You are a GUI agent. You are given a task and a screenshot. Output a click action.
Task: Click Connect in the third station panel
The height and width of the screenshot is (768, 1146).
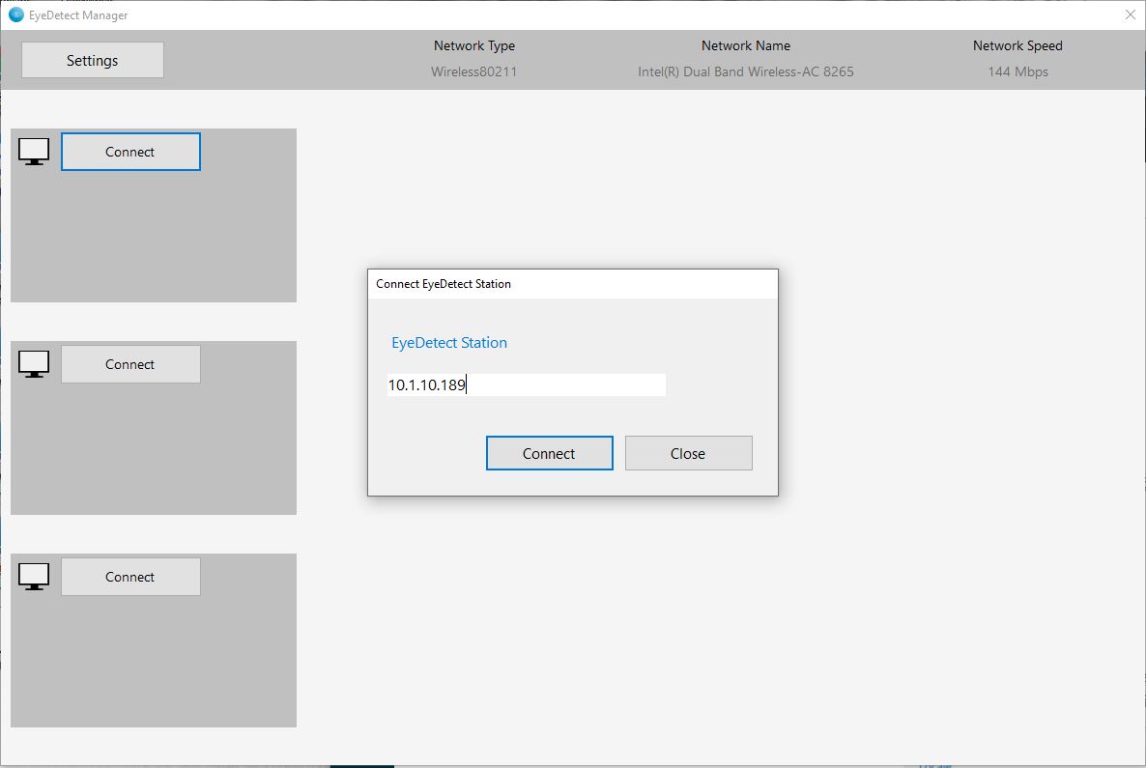pos(130,577)
